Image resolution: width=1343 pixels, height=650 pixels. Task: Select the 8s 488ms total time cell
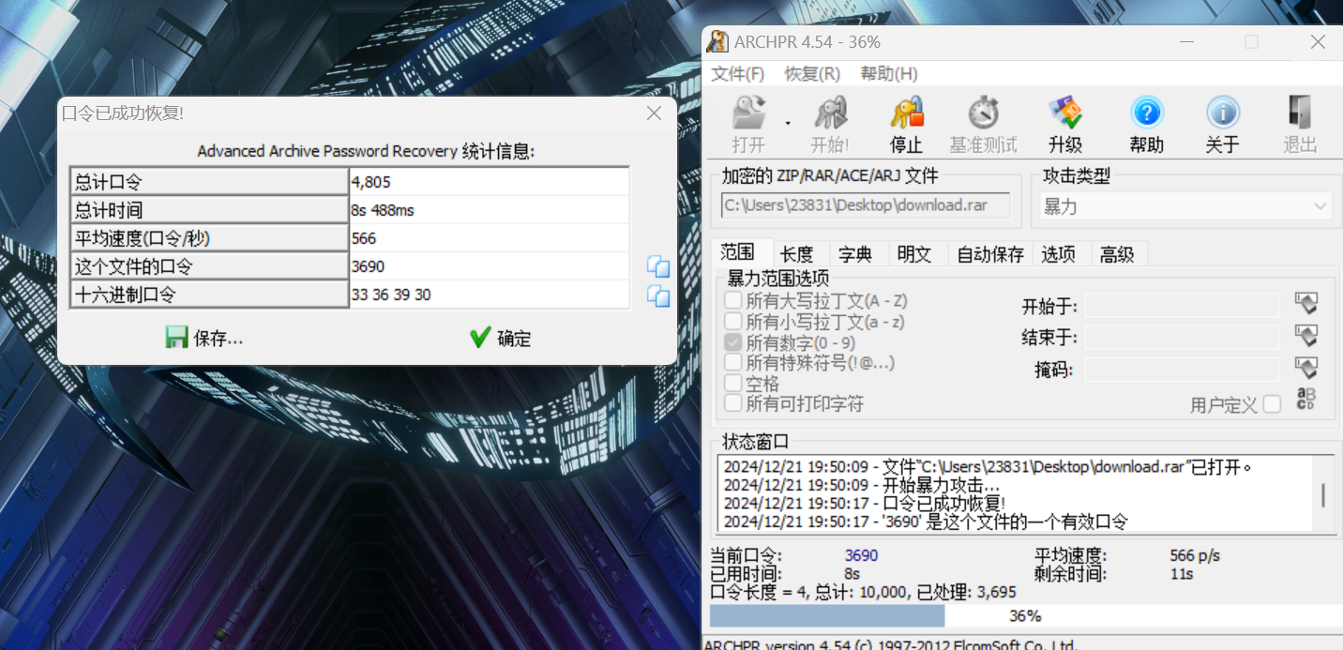coord(489,210)
